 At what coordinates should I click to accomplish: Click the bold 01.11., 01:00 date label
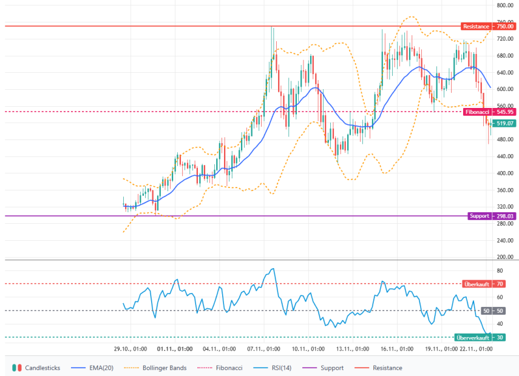[x=175, y=349]
